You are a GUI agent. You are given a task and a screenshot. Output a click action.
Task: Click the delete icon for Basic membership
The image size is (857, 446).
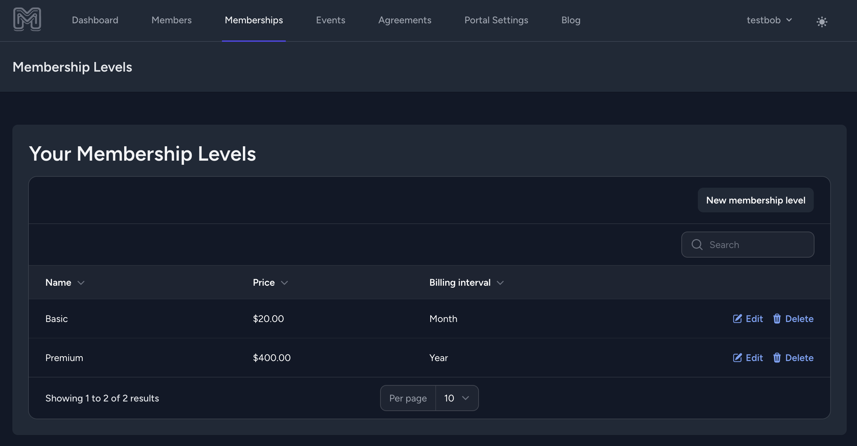click(776, 318)
